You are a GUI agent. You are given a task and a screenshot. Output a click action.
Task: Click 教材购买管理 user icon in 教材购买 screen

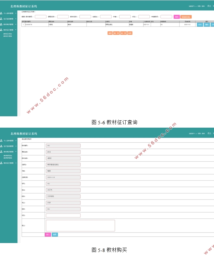click(x=1, y=152)
